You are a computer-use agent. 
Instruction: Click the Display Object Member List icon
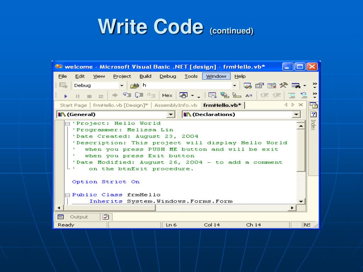click(x=212, y=95)
